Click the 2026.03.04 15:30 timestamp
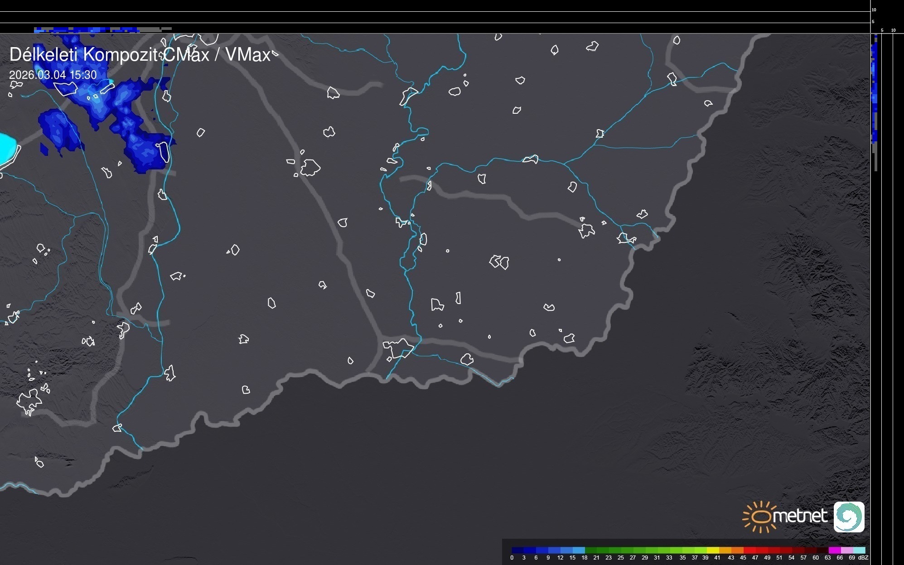Screen dimensions: 904x565 [x=53, y=75]
